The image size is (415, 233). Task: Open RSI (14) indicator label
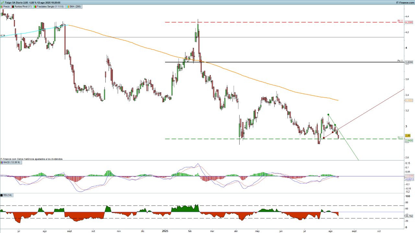click(x=7, y=195)
